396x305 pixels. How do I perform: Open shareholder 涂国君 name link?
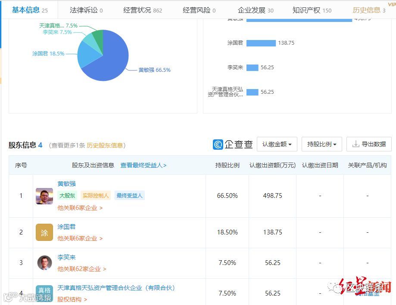point(66,227)
